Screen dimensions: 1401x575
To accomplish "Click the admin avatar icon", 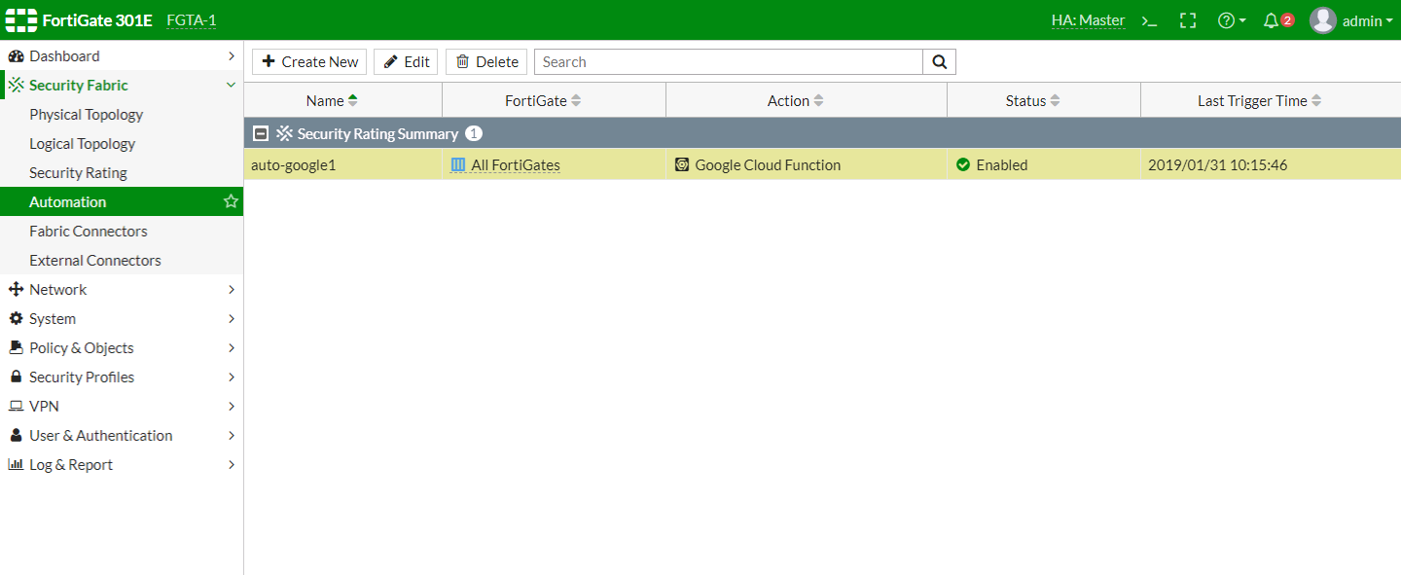I will [x=1323, y=20].
